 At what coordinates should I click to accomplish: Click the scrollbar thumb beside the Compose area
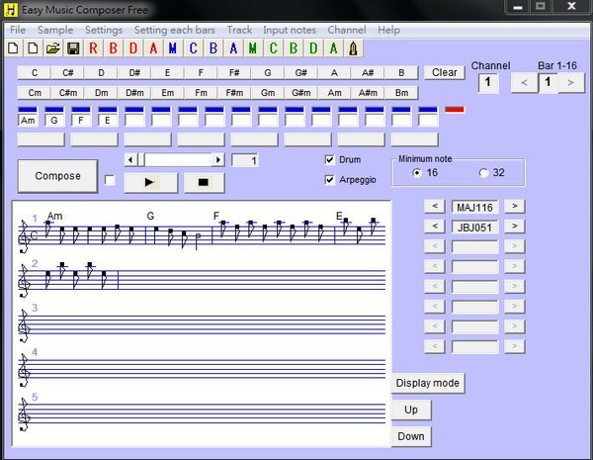pyautogui.click(x=140, y=160)
